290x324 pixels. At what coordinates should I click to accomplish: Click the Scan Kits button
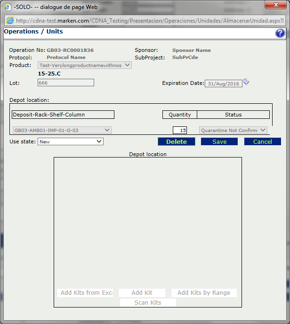[x=148, y=302]
